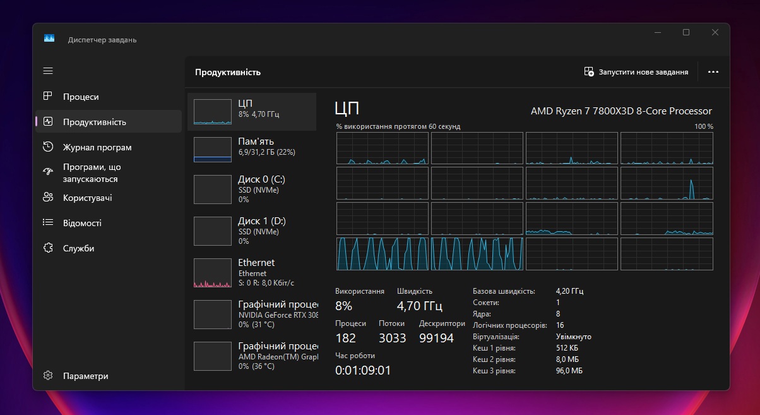Image resolution: width=760 pixels, height=415 pixels.
Task: Click the Служби puzzle icon
Action: coord(48,248)
